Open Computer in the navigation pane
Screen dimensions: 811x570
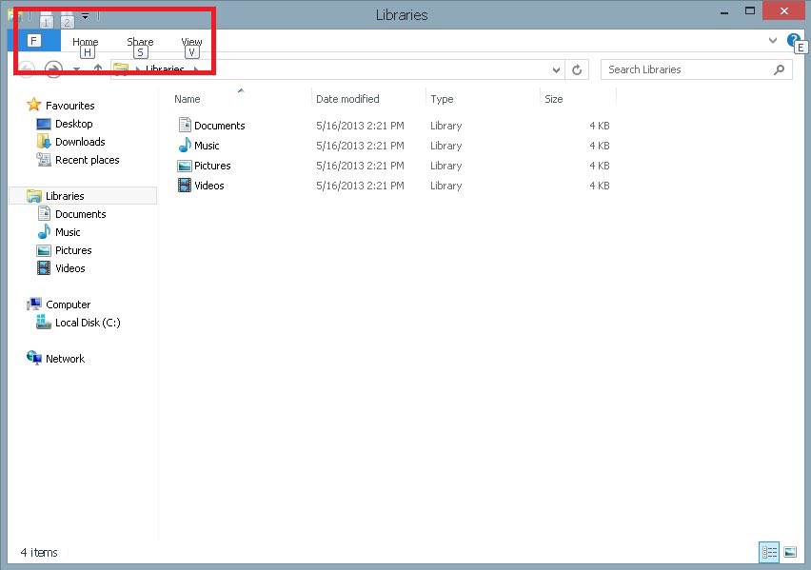click(68, 305)
